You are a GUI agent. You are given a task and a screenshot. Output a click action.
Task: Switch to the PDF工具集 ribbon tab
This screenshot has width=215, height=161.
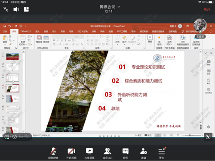pos(122,31)
